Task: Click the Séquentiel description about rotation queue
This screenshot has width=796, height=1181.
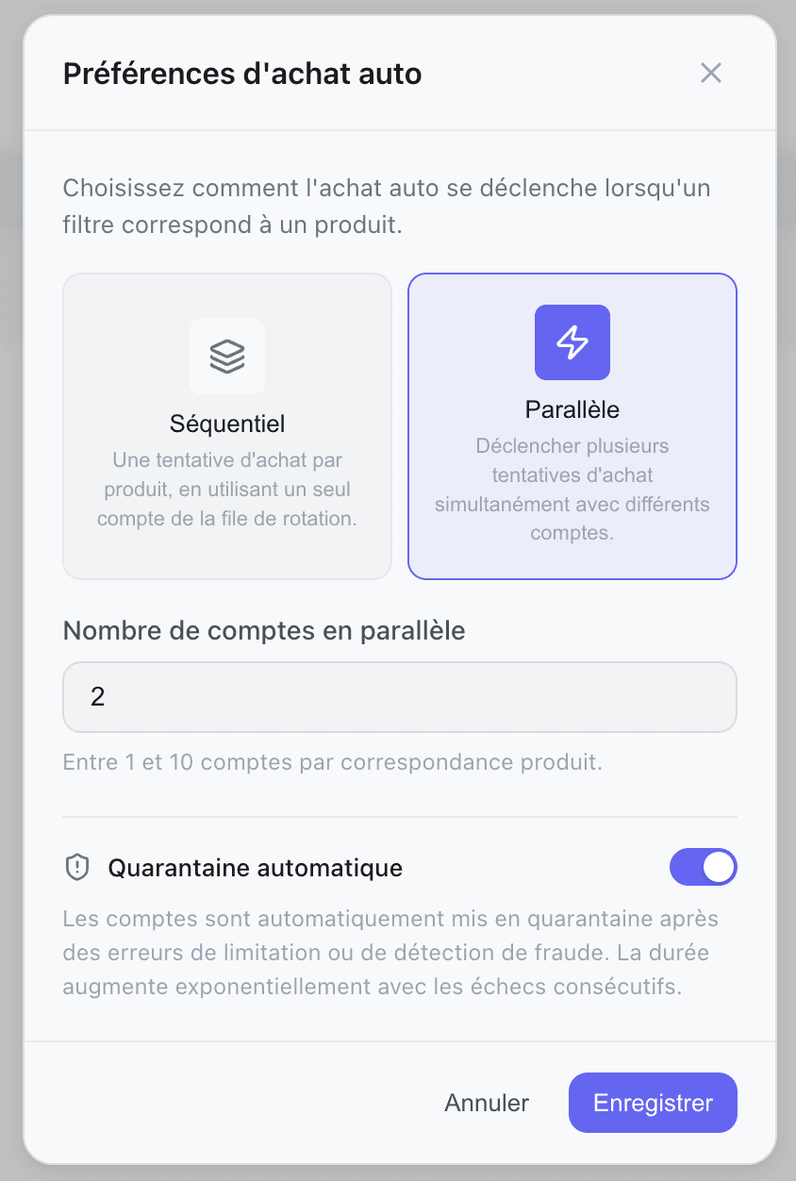Action: point(227,490)
